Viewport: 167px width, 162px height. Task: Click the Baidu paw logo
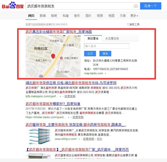13,5
